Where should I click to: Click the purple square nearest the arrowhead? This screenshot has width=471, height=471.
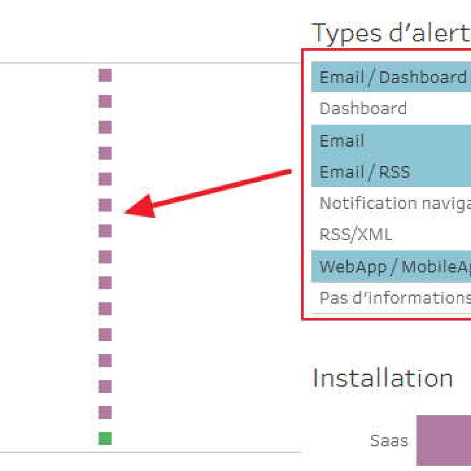[x=105, y=205]
